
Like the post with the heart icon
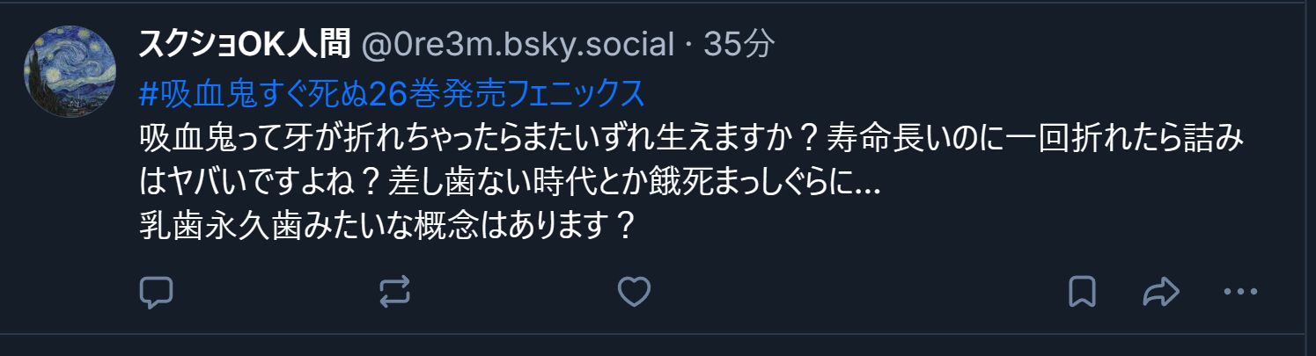633,292
